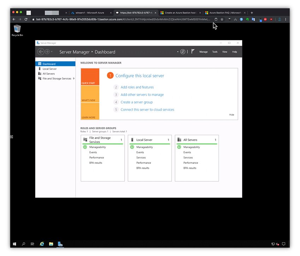Open Windows search from the taskbar
Screen dimensions: 300x256
pos(23,244)
